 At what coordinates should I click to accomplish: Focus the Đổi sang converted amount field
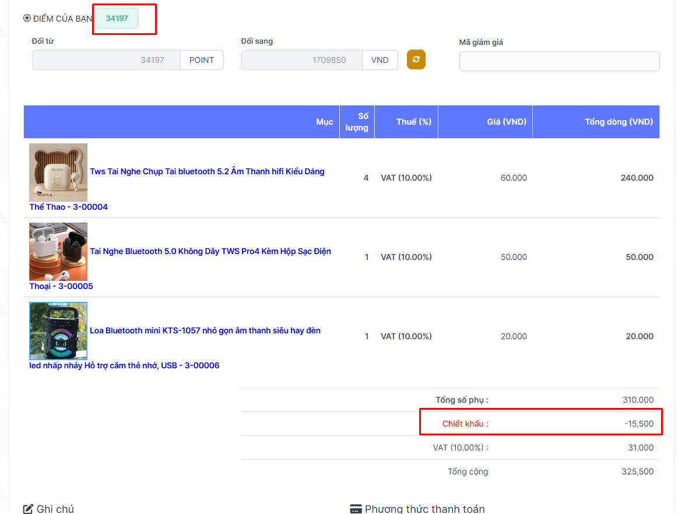coord(301,60)
